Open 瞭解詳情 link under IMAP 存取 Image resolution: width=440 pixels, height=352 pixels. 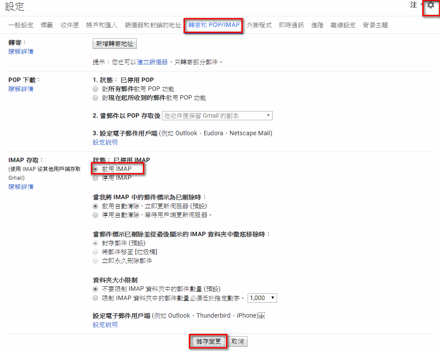21,187
